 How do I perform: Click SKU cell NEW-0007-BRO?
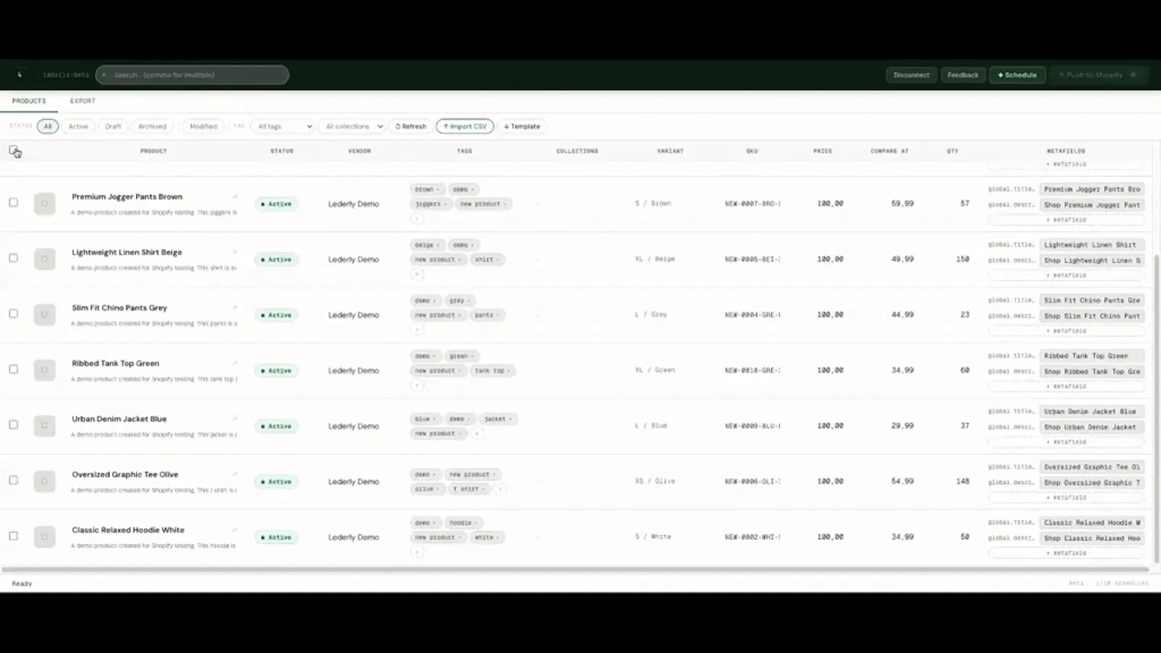pos(752,204)
